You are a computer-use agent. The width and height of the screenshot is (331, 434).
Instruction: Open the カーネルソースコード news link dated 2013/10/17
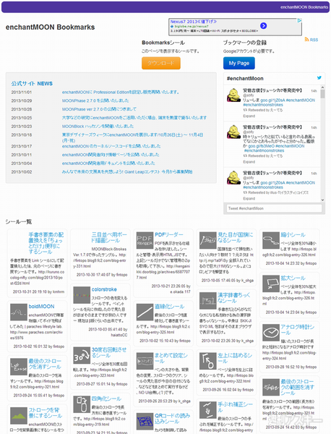point(111,146)
